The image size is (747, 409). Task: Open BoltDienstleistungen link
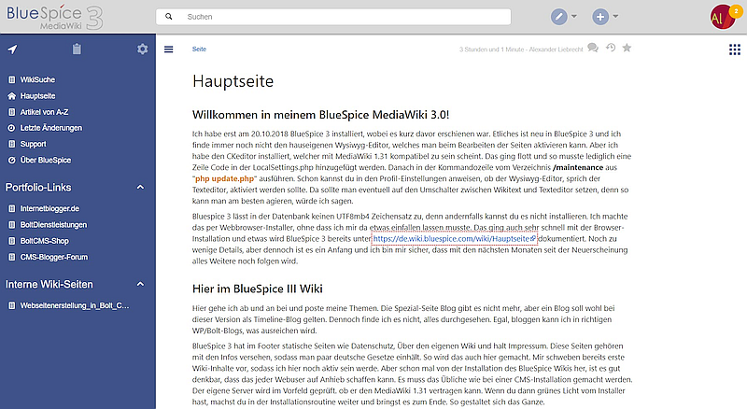click(x=53, y=225)
